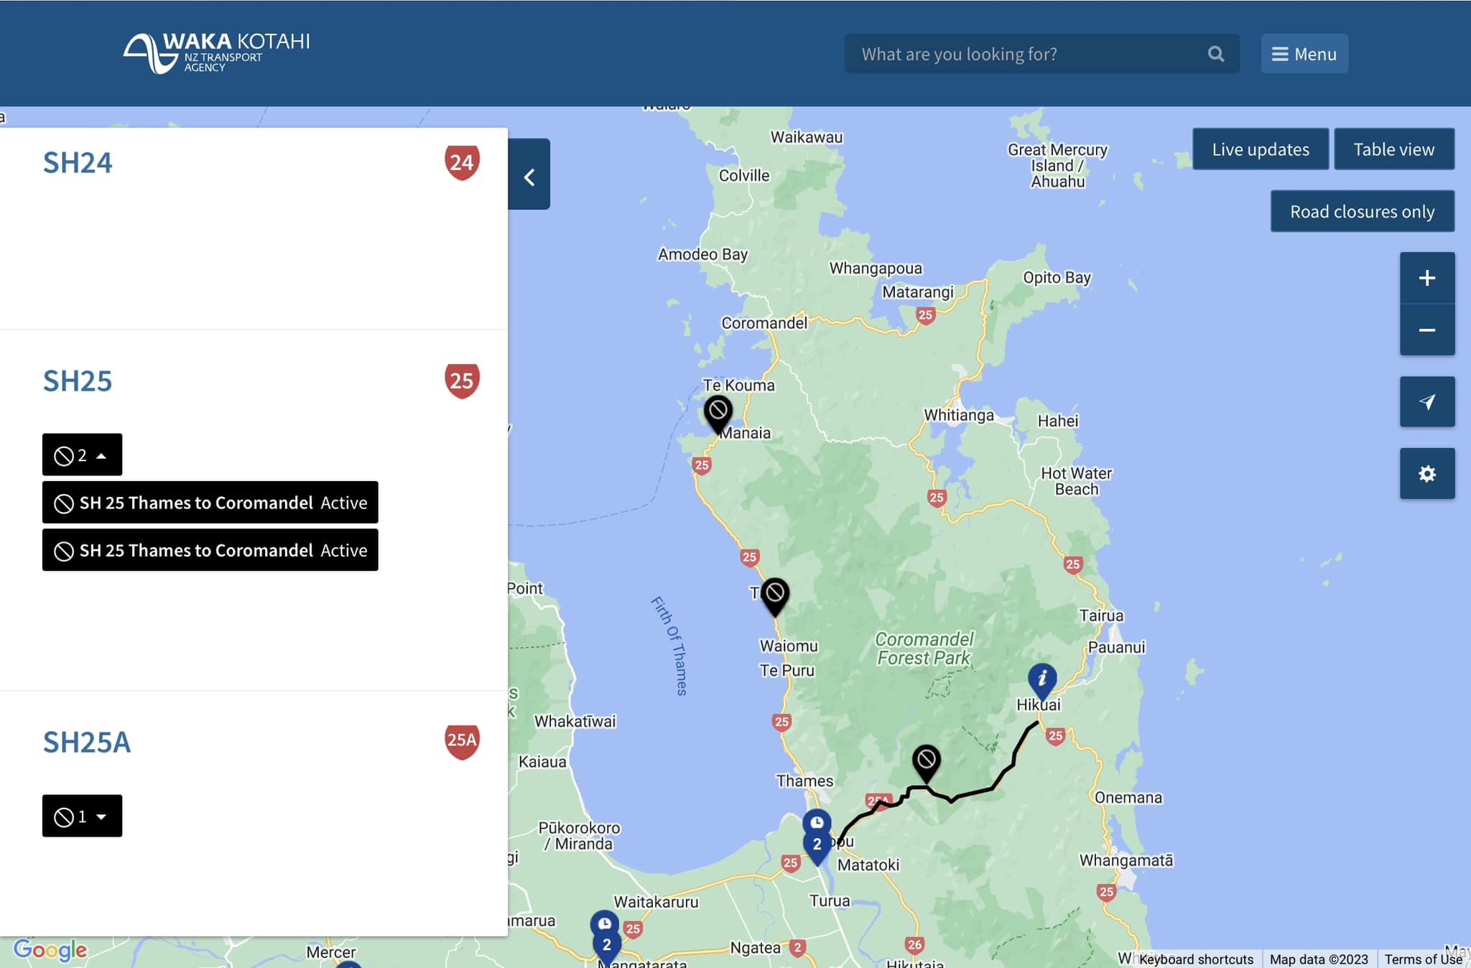Image resolution: width=1471 pixels, height=968 pixels.
Task: Open map settings gear
Action: 1426,473
